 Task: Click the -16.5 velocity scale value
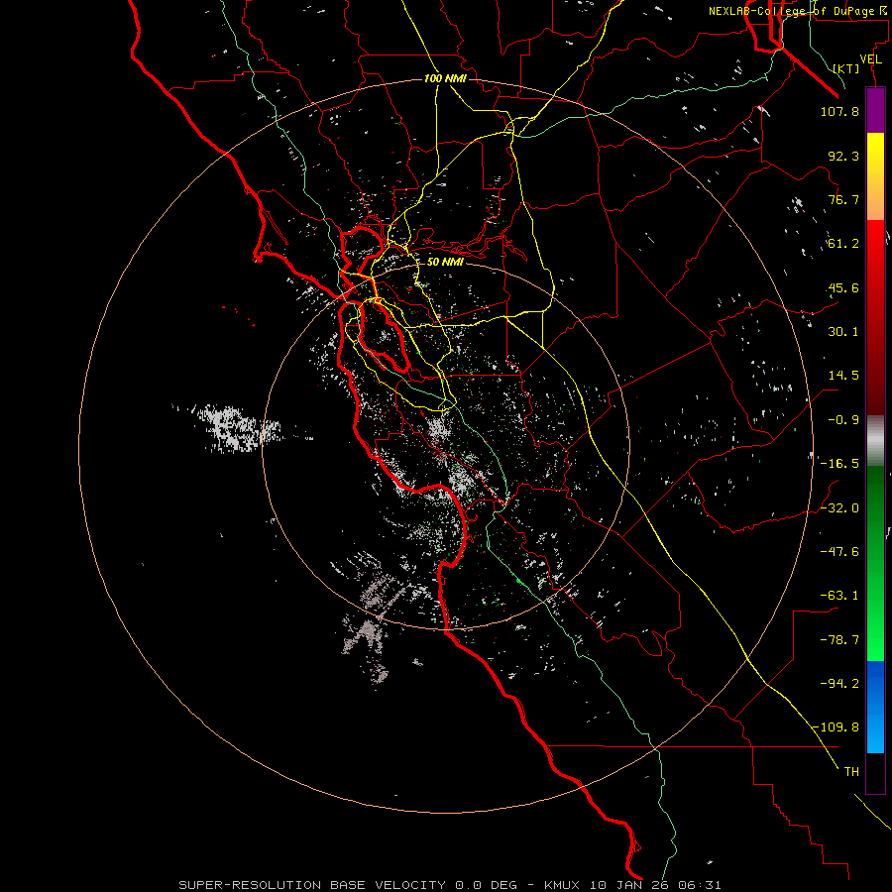839,464
